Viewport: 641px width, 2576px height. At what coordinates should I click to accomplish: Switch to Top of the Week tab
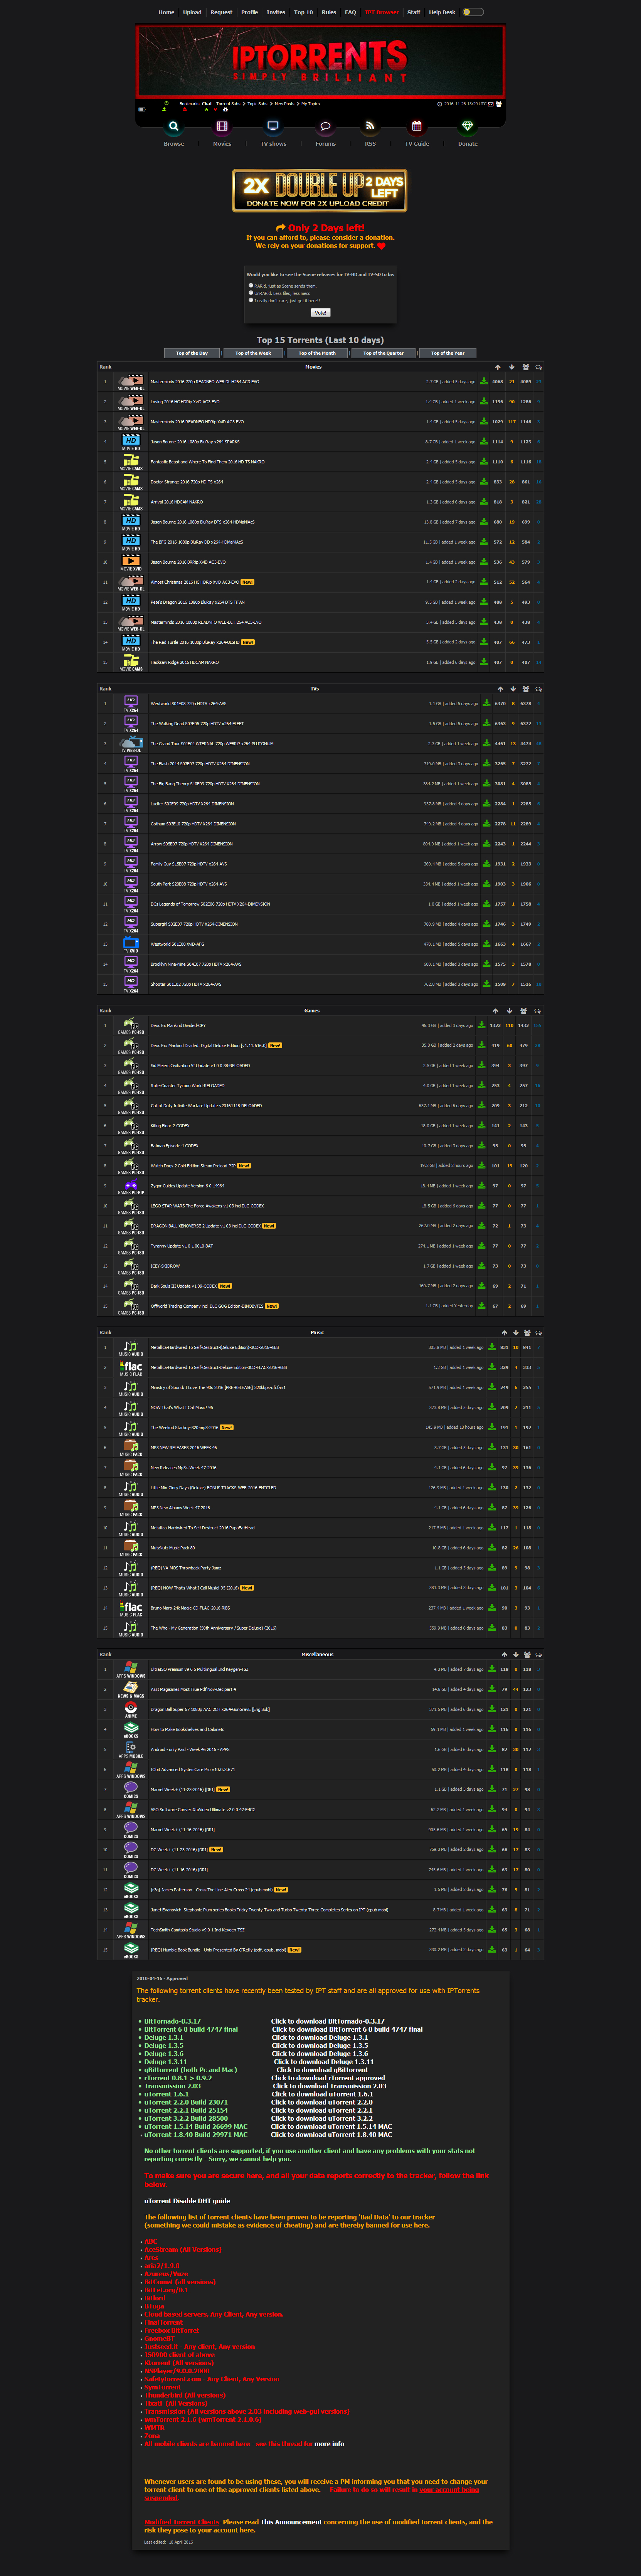coord(253,353)
